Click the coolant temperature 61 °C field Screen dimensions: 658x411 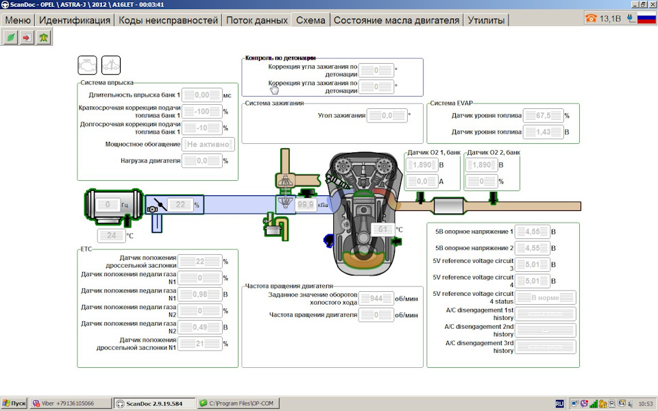point(382,229)
